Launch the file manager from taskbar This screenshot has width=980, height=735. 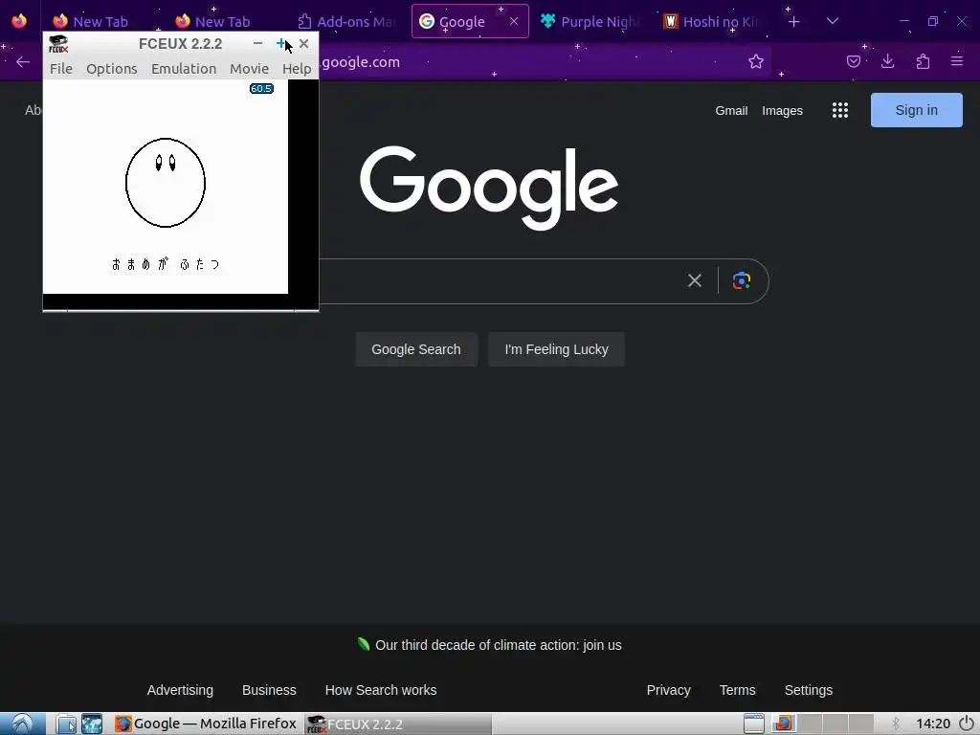click(66, 724)
